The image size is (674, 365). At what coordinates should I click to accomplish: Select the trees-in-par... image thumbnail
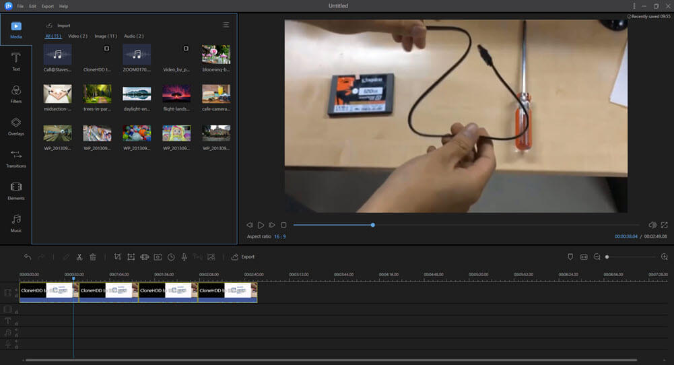(x=97, y=94)
